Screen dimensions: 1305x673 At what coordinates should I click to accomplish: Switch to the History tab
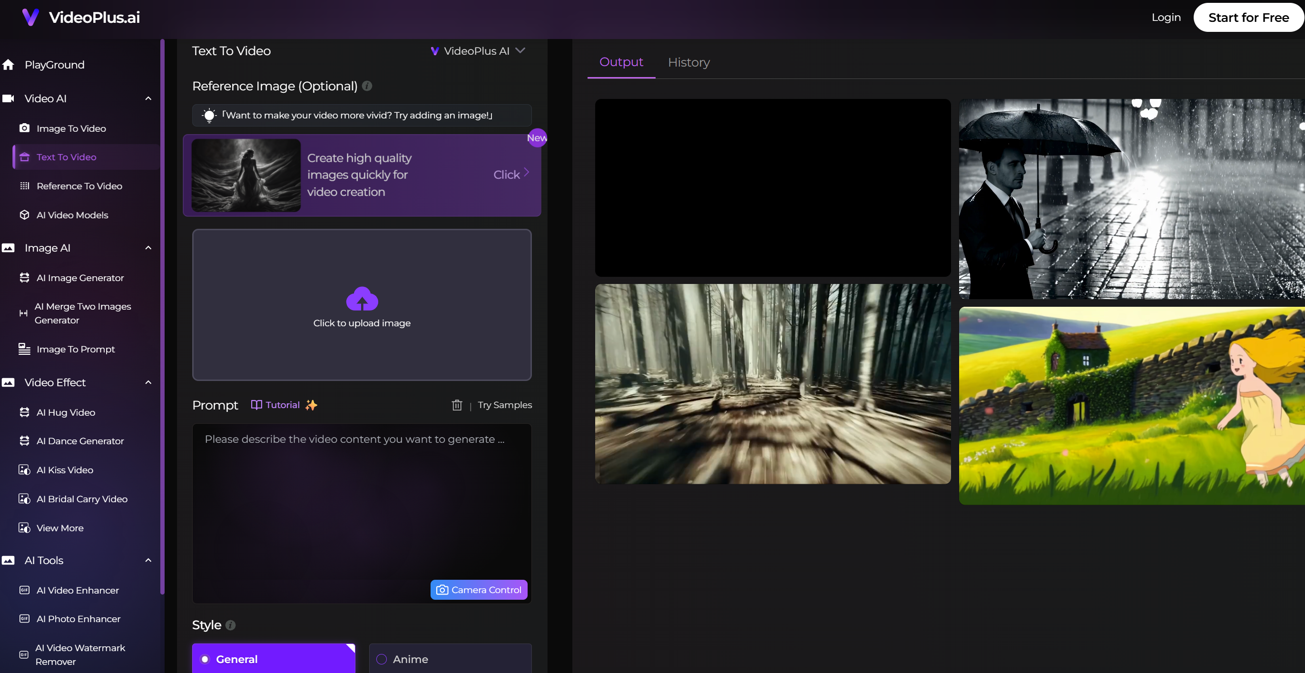pyautogui.click(x=688, y=62)
